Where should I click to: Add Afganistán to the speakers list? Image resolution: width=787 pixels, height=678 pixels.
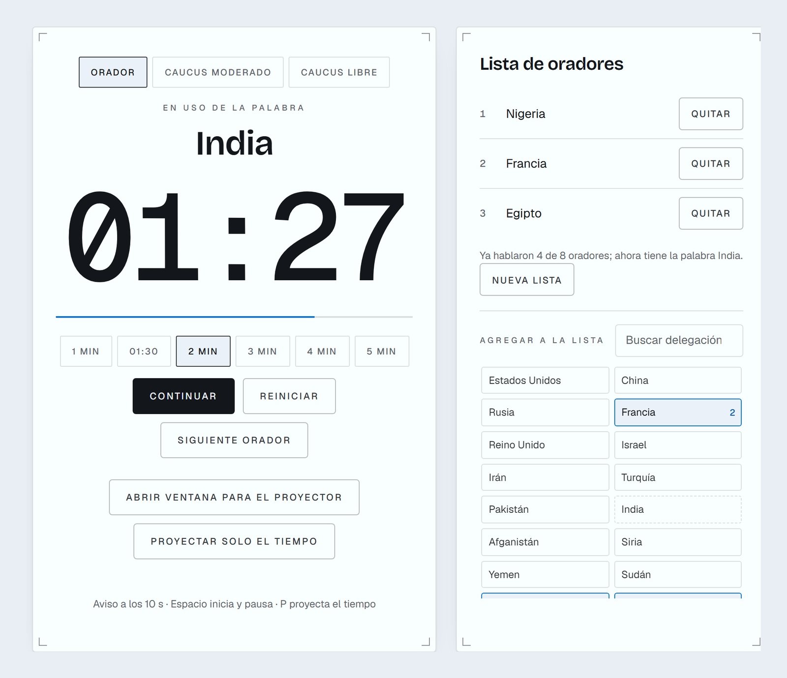[545, 542]
